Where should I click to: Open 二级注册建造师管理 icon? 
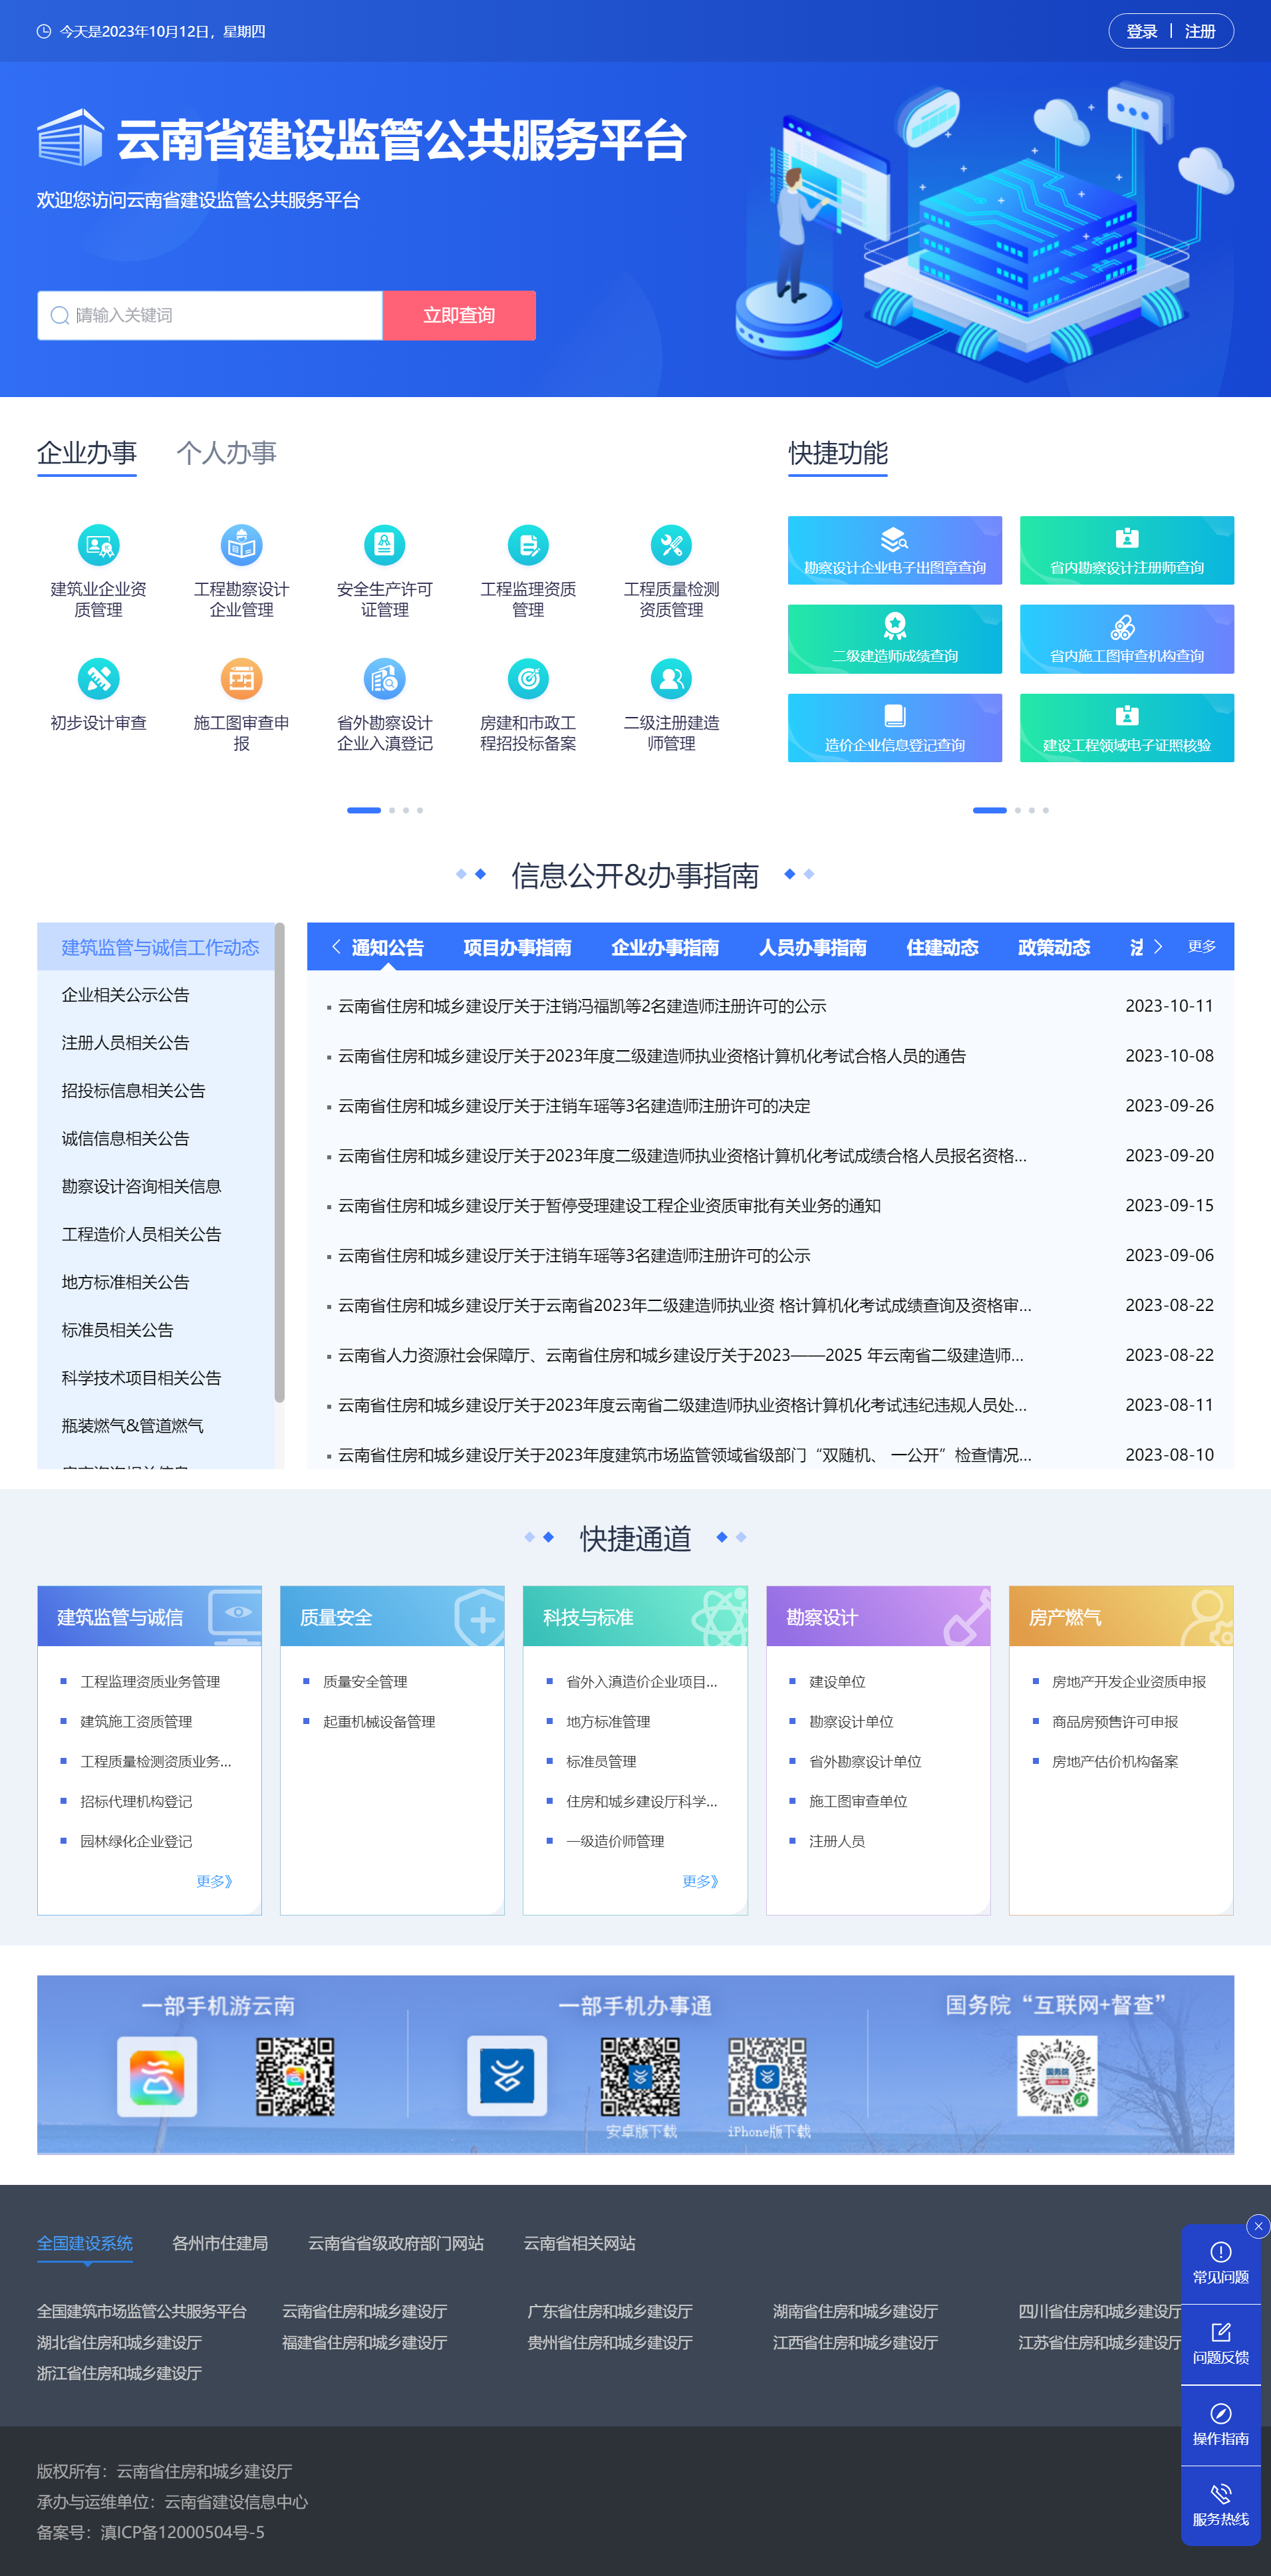[671, 680]
